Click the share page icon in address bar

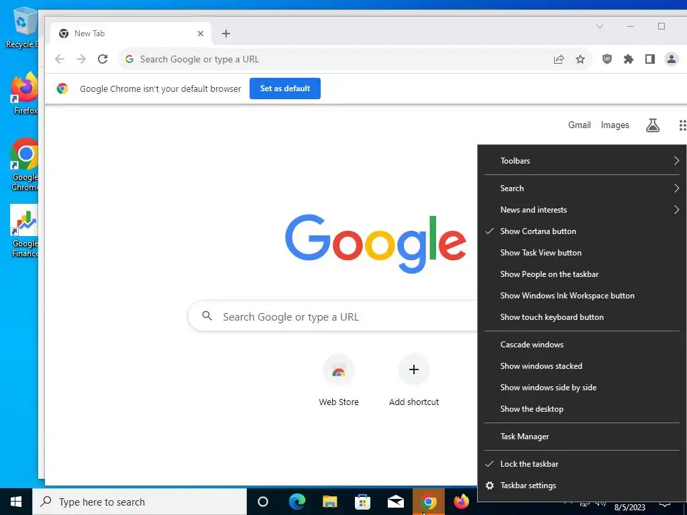[559, 59]
